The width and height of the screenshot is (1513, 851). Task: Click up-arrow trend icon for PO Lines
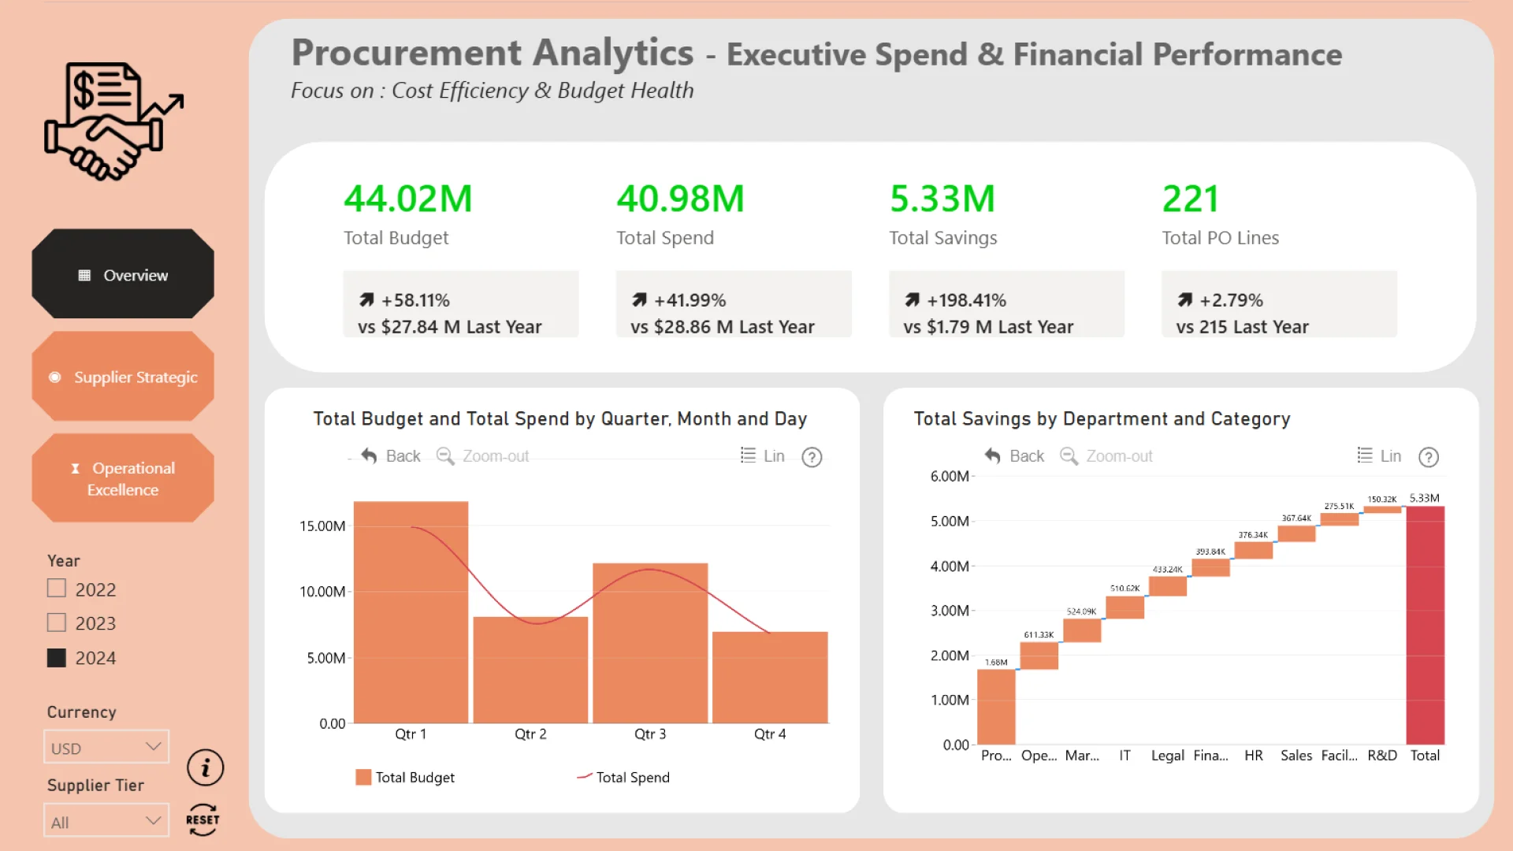[1184, 300]
